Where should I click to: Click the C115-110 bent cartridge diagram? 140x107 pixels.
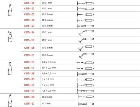click(86, 56)
